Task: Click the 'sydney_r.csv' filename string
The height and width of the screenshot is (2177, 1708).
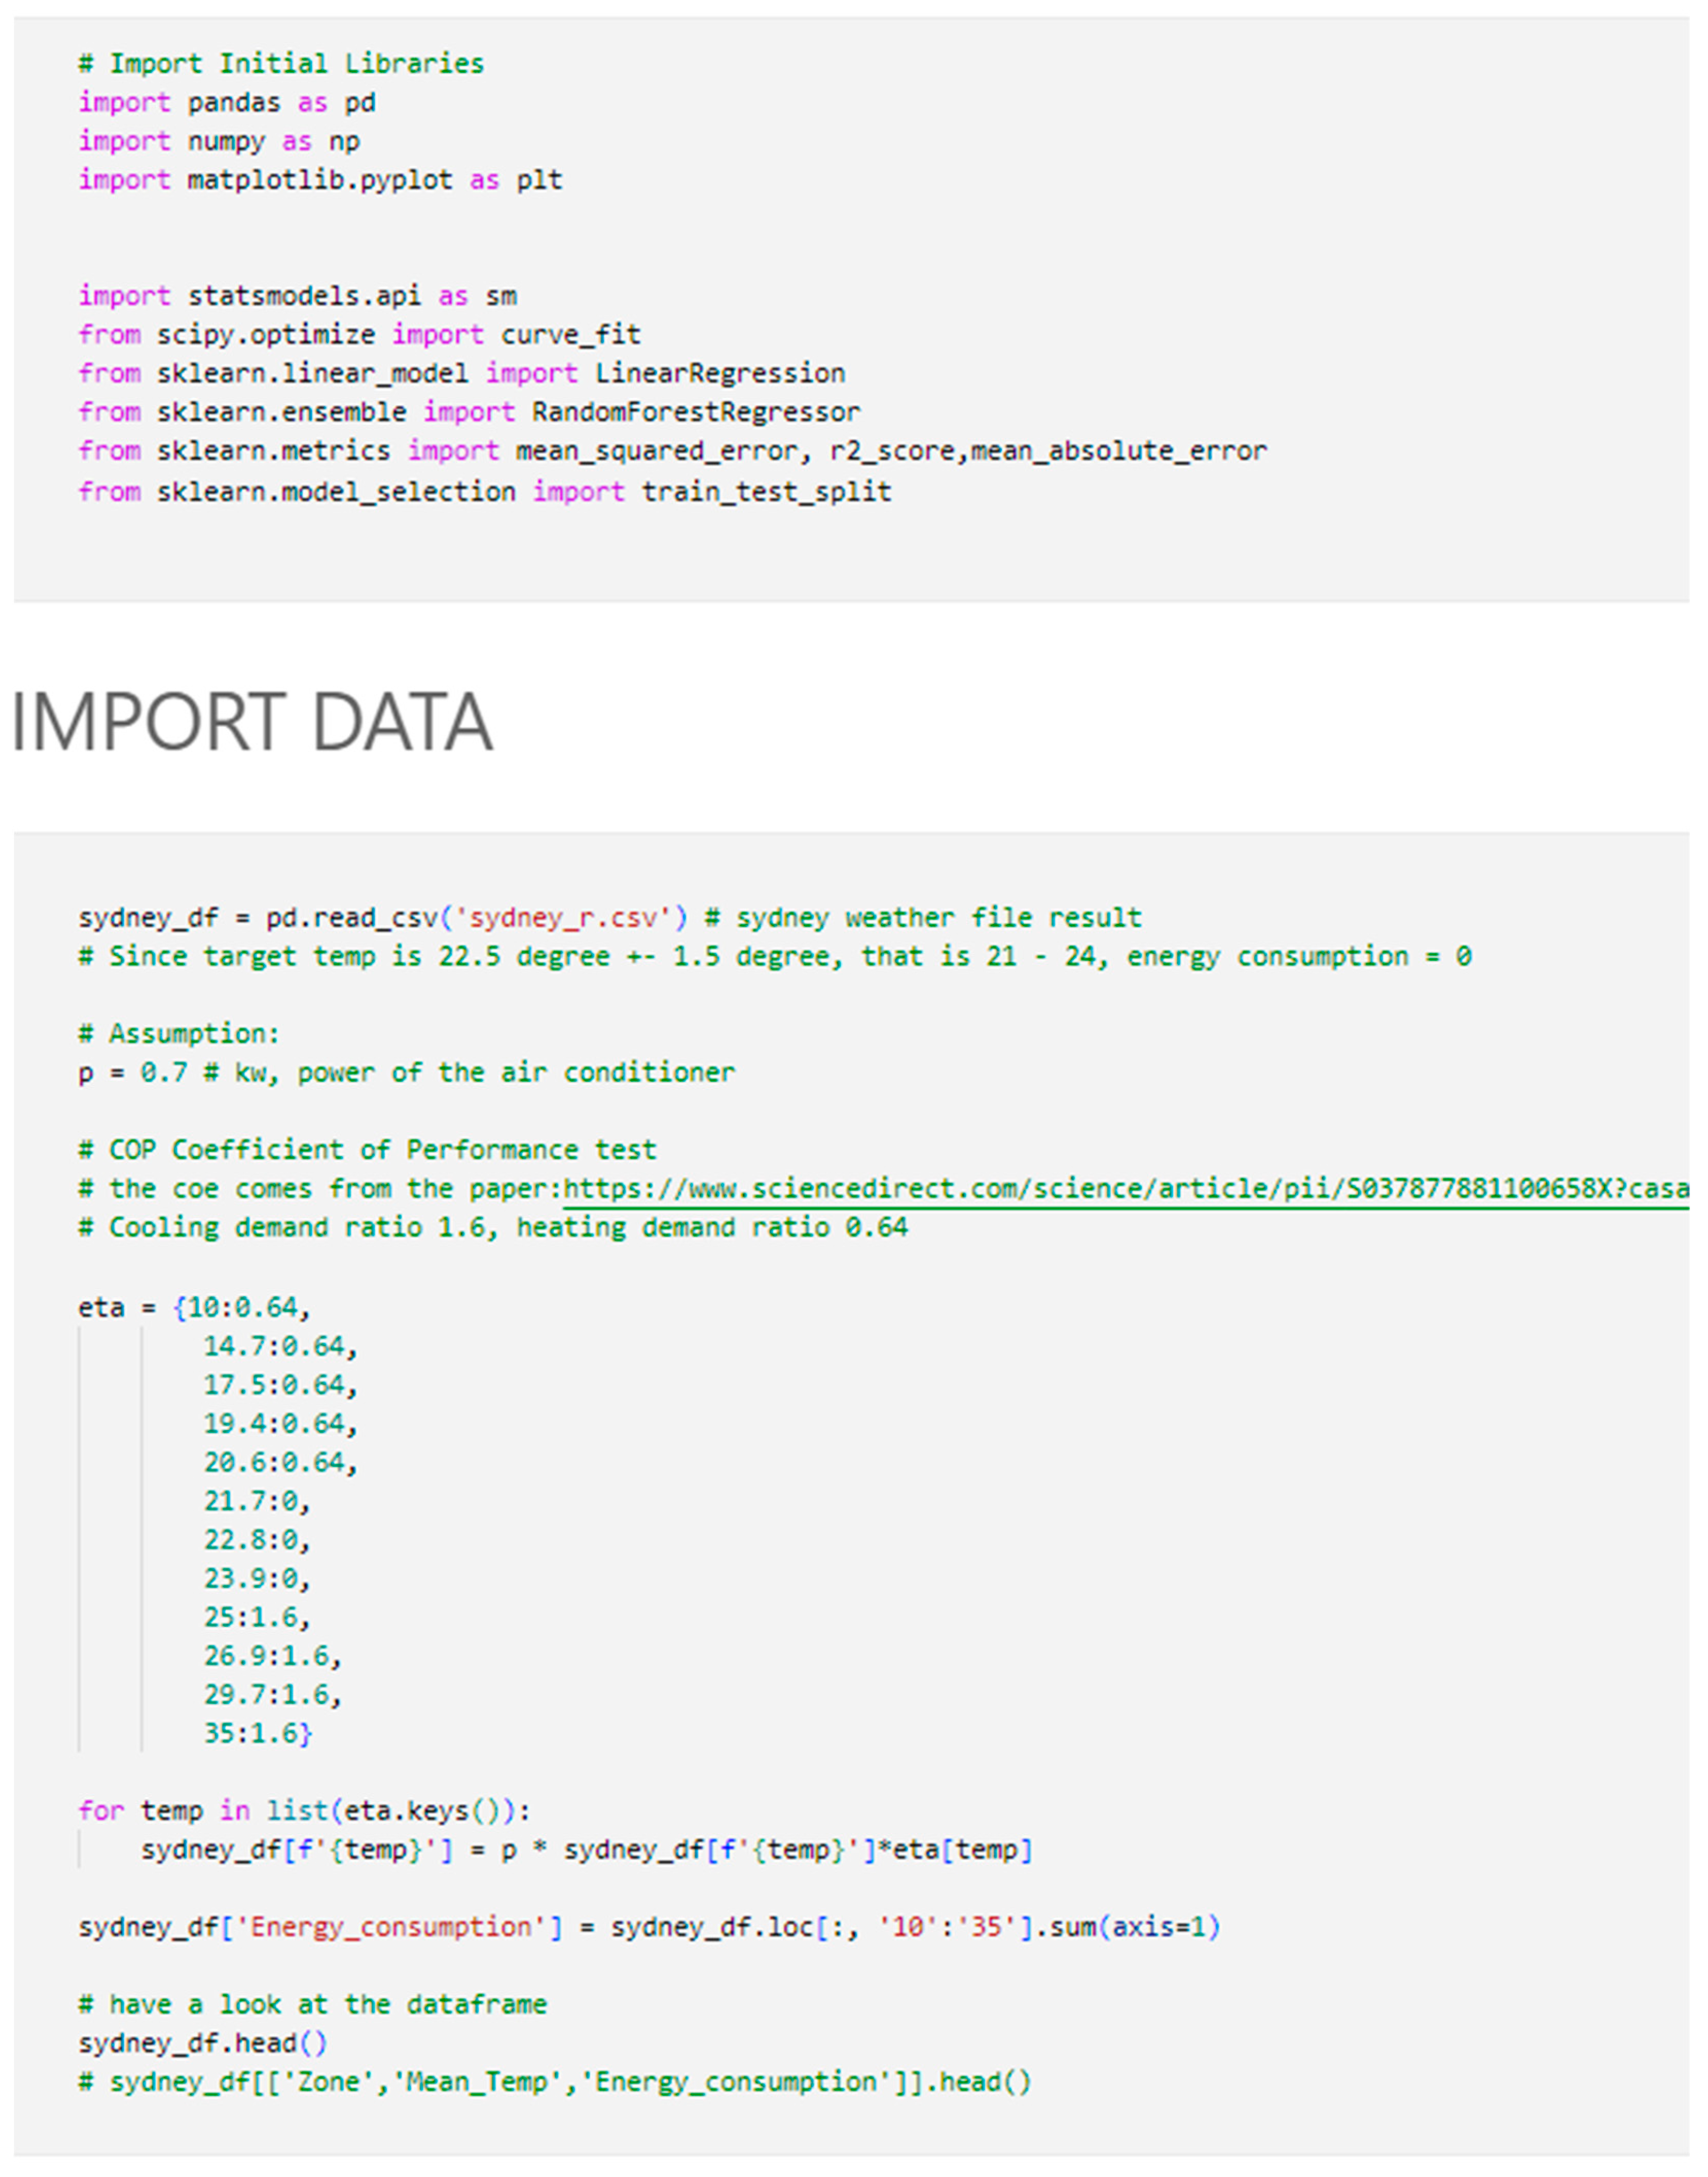Action: click(x=564, y=917)
